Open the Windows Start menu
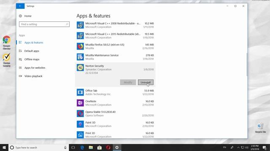270x151 pixels. [x=4, y=147]
